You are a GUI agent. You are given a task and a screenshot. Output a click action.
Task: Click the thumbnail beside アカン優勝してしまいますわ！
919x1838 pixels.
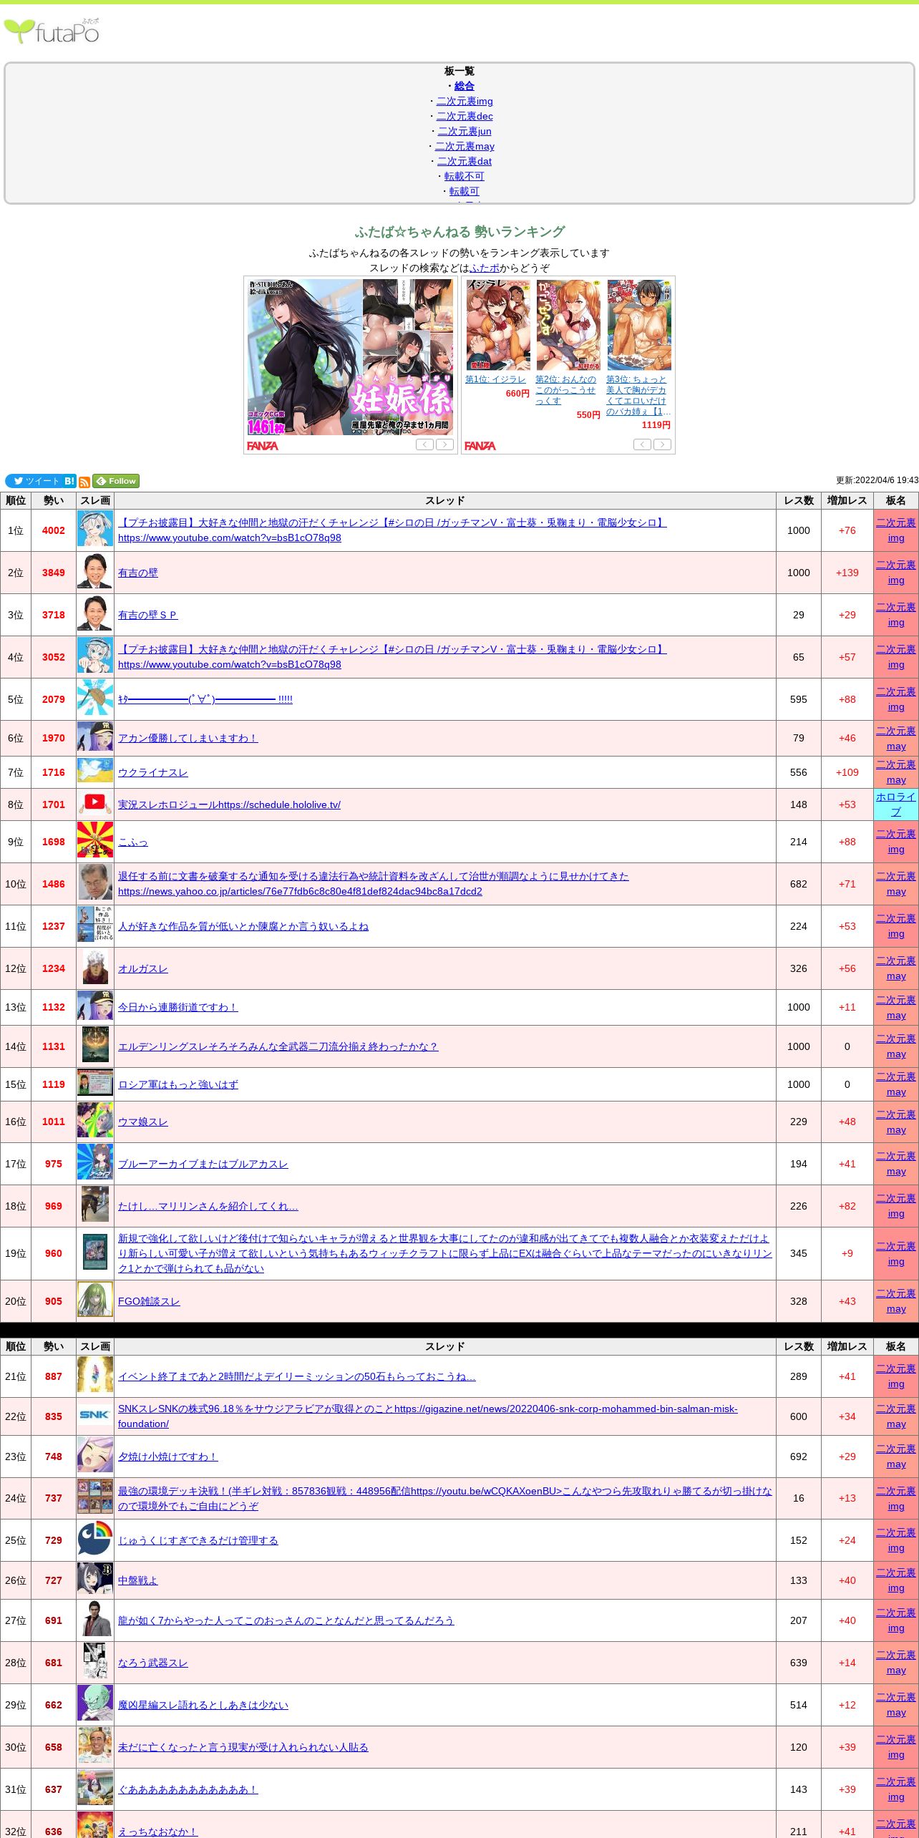click(x=95, y=737)
